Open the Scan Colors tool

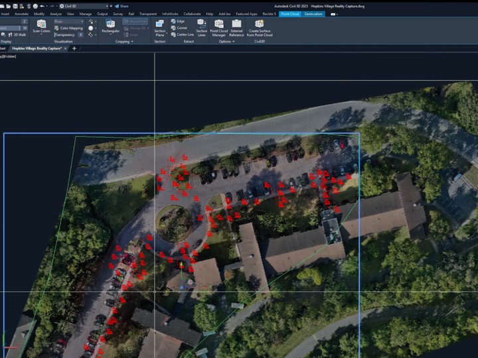click(x=41, y=26)
